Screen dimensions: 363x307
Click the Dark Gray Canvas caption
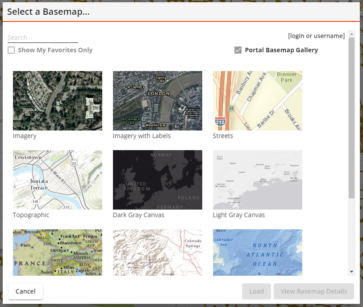[138, 215]
